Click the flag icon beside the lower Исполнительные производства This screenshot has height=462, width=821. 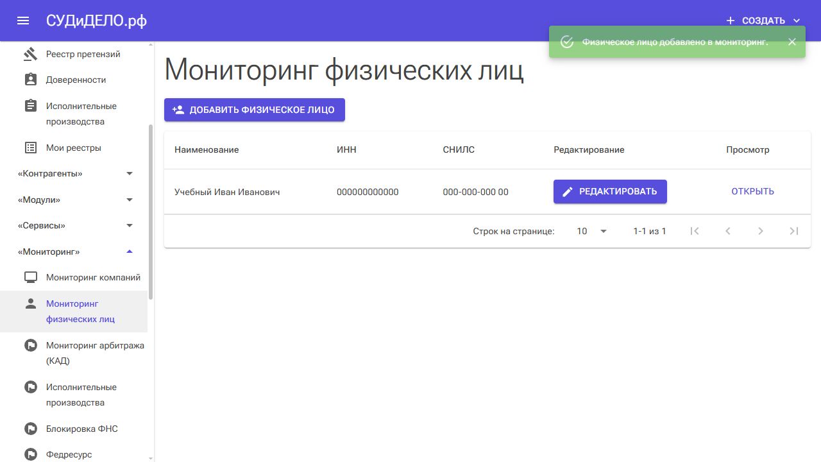pos(31,387)
